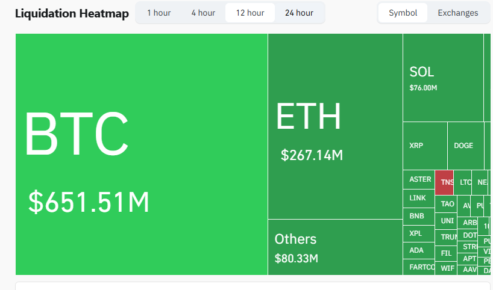Select the XRP heatmap tile
The width and height of the screenshot is (493, 290).
(x=424, y=146)
